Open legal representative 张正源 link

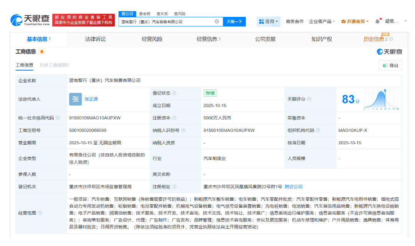[x=91, y=99]
